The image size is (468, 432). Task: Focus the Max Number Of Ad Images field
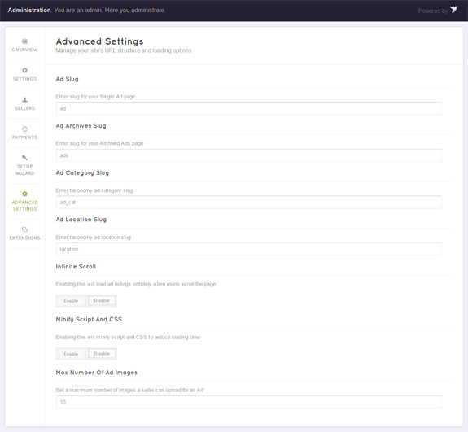pyautogui.click(x=248, y=402)
